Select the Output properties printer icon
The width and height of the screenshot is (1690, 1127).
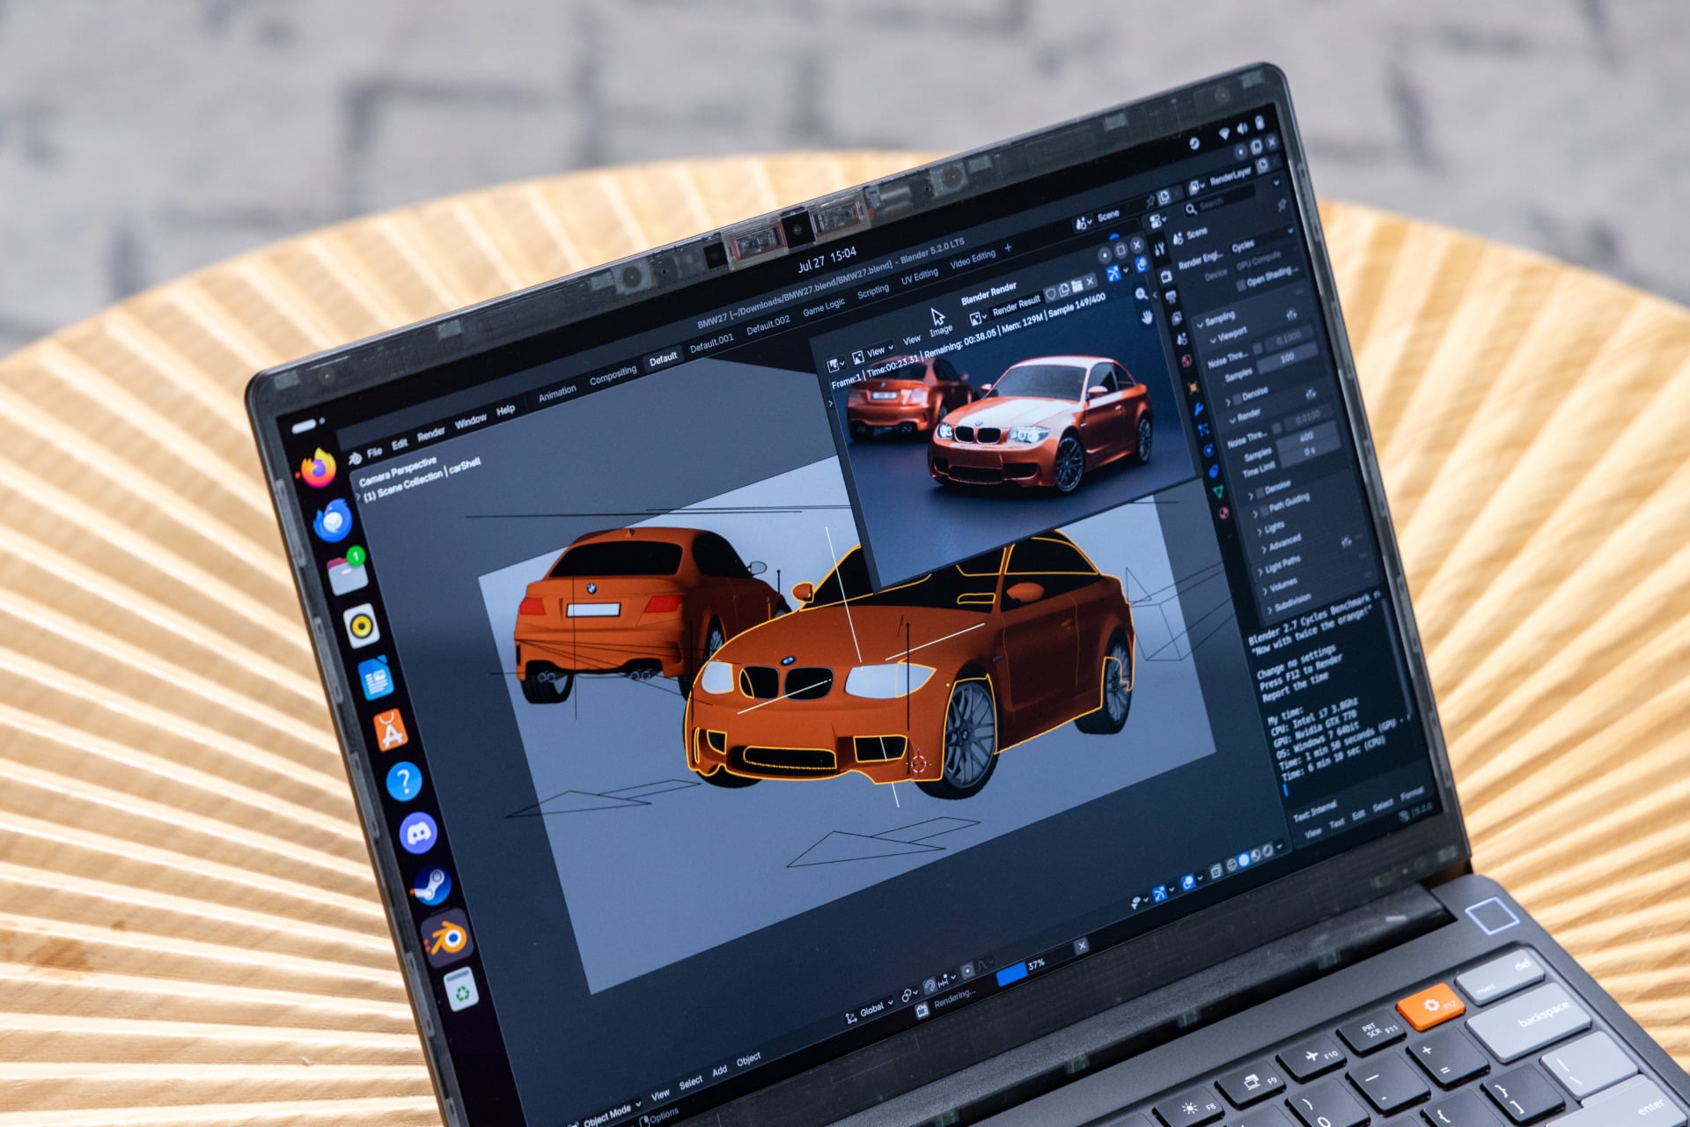click(1172, 297)
